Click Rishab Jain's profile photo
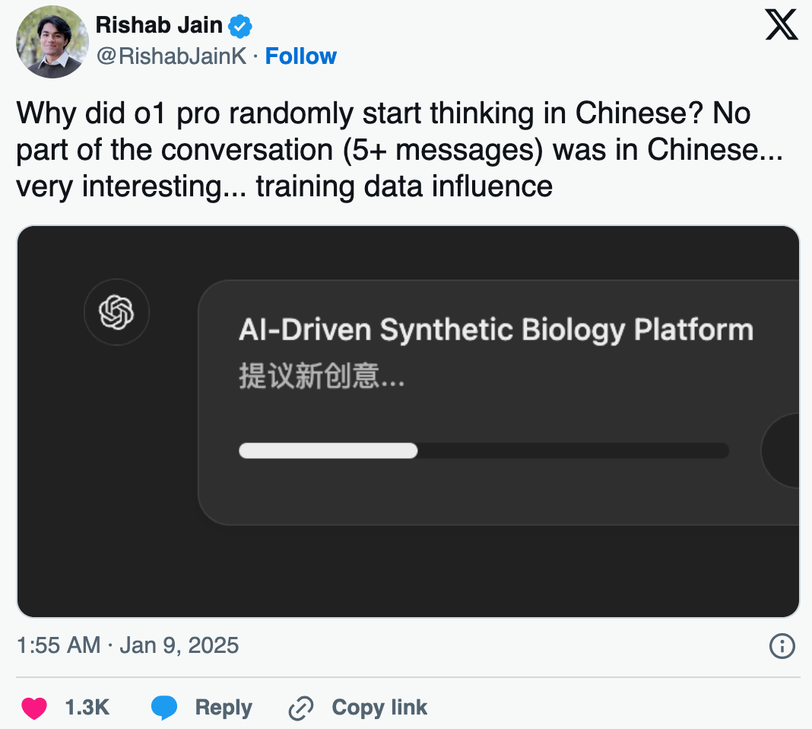Image resolution: width=812 pixels, height=729 pixels. coord(52,42)
